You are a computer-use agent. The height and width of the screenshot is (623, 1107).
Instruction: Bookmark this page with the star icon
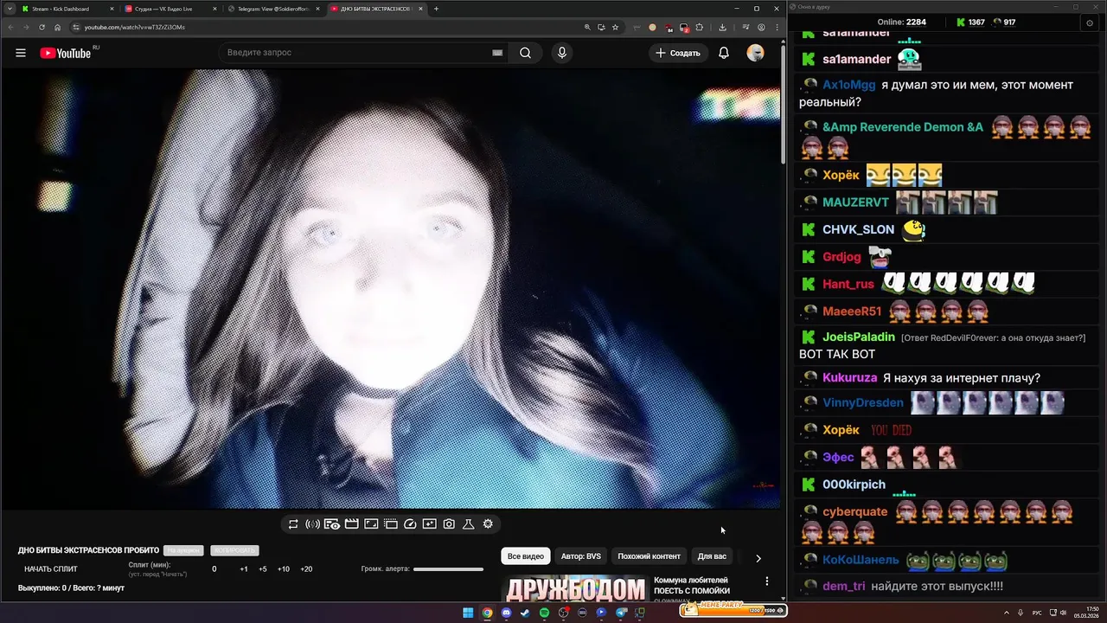tap(616, 27)
